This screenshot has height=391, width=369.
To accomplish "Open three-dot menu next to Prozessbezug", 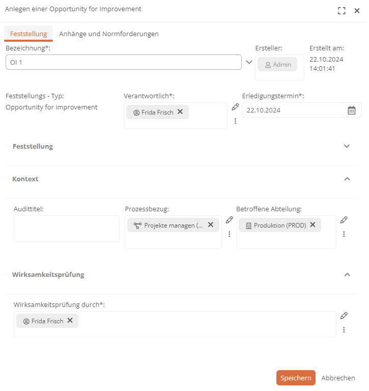I will (230, 234).
